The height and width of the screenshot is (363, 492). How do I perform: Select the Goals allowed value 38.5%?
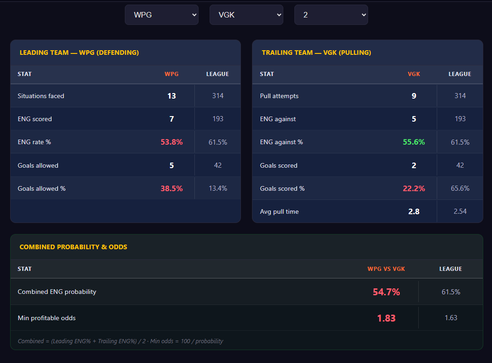pos(172,188)
